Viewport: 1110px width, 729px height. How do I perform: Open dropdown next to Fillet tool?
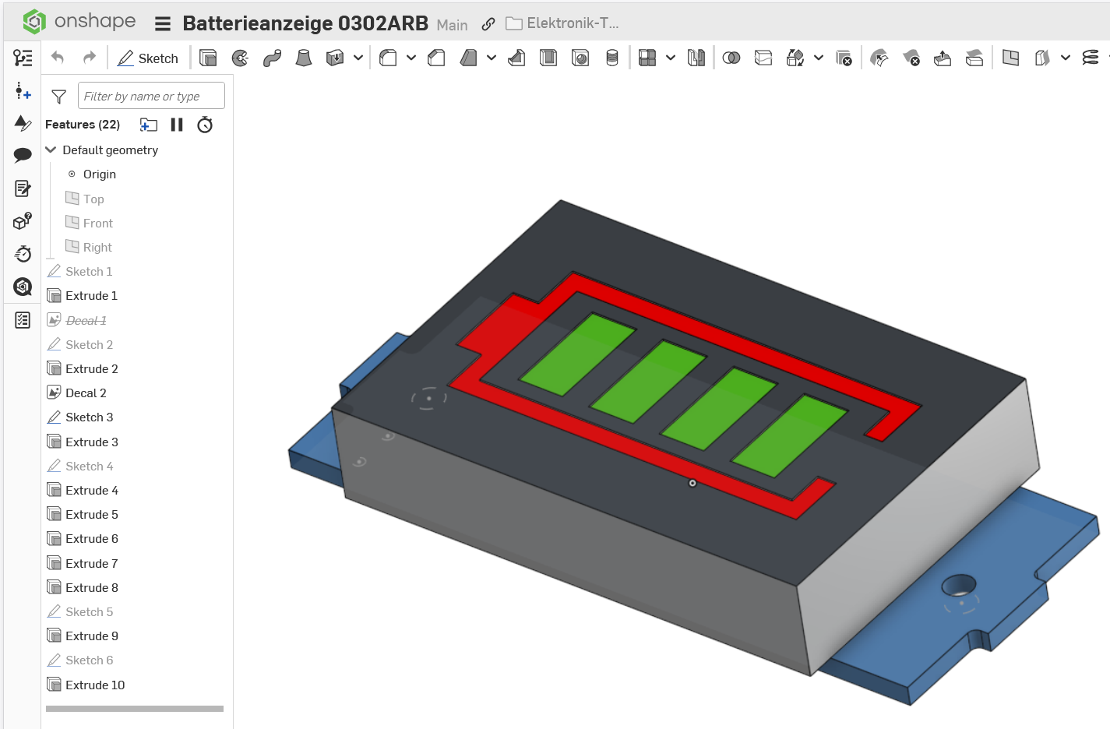point(411,58)
